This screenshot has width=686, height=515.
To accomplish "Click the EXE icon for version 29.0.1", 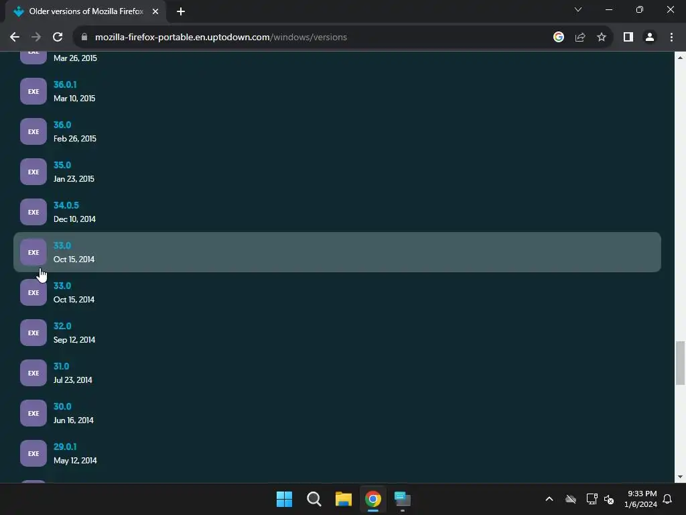I will [33, 453].
